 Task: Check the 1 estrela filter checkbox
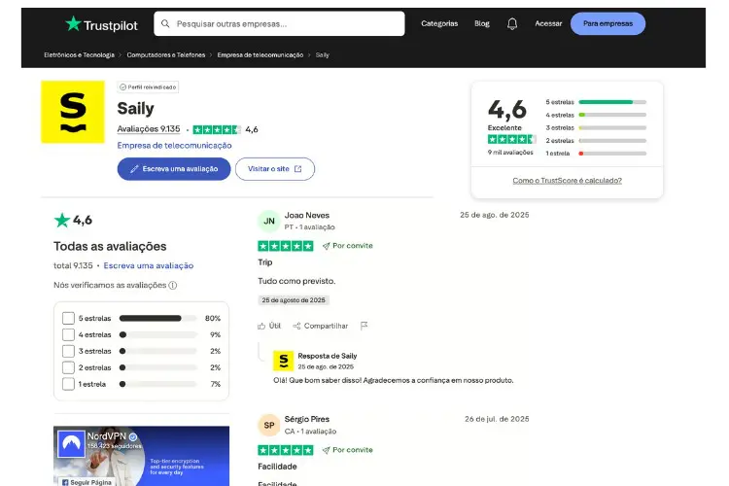tap(68, 384)
